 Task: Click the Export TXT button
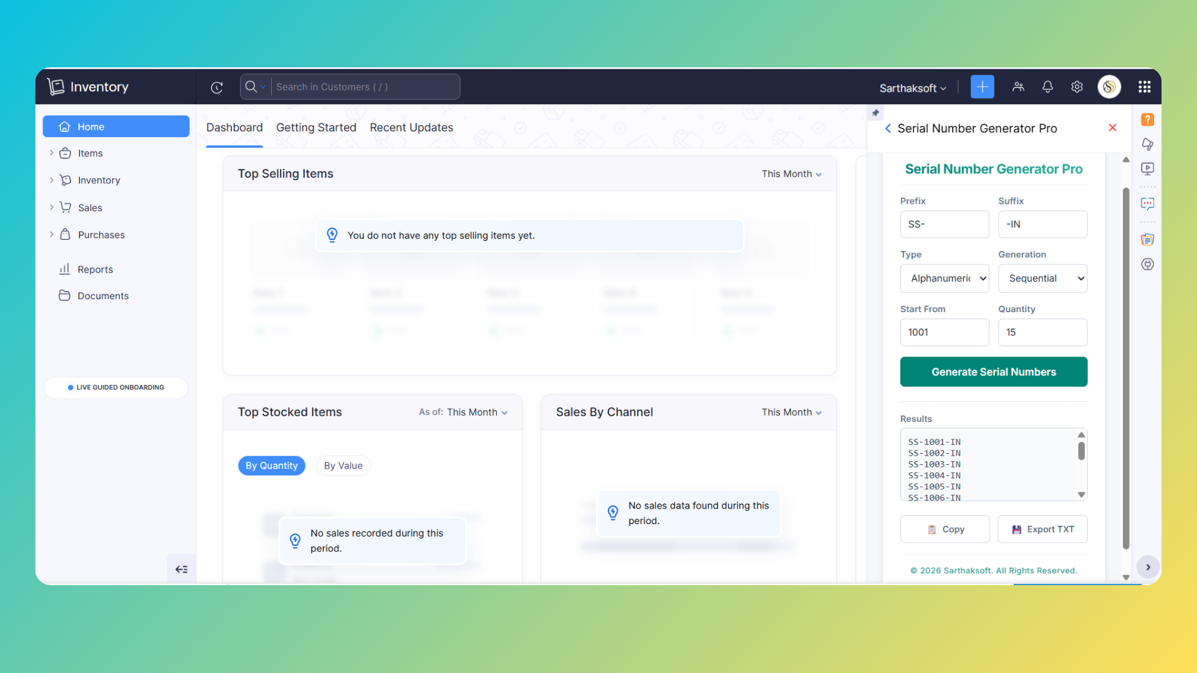pyautogui.click(x=1042, y=529)
